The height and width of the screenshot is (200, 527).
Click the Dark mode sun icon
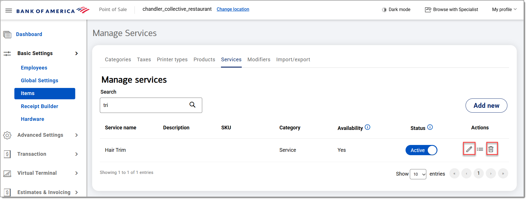384,10
